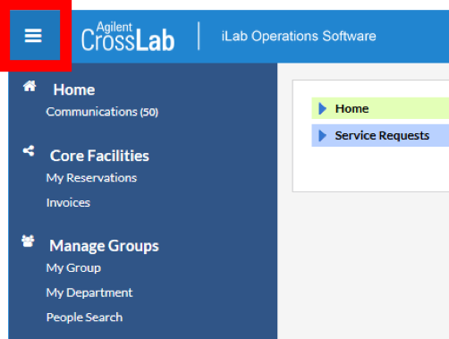Expand the Home section arrow
Viewport: 449px width, 339px height.
pyautogui.click(x=322, y=108)
